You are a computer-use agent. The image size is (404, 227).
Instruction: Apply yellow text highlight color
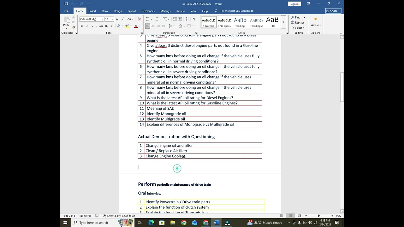pyautogui.click(x=127, y=26)
